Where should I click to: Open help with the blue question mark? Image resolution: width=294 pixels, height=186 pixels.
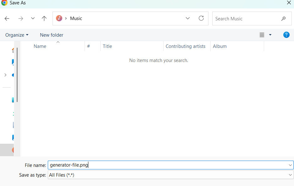(286, 35)
